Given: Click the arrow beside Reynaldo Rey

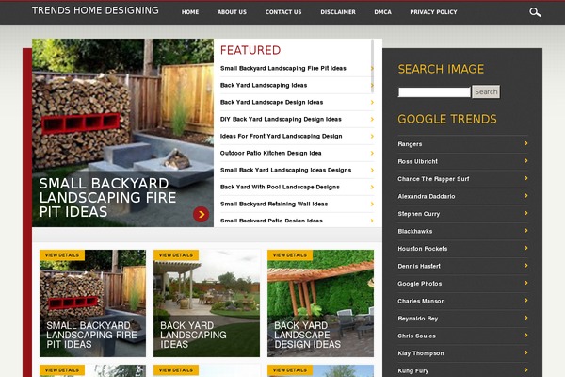Looking at the screenshot, I should (x=526, y=318).
